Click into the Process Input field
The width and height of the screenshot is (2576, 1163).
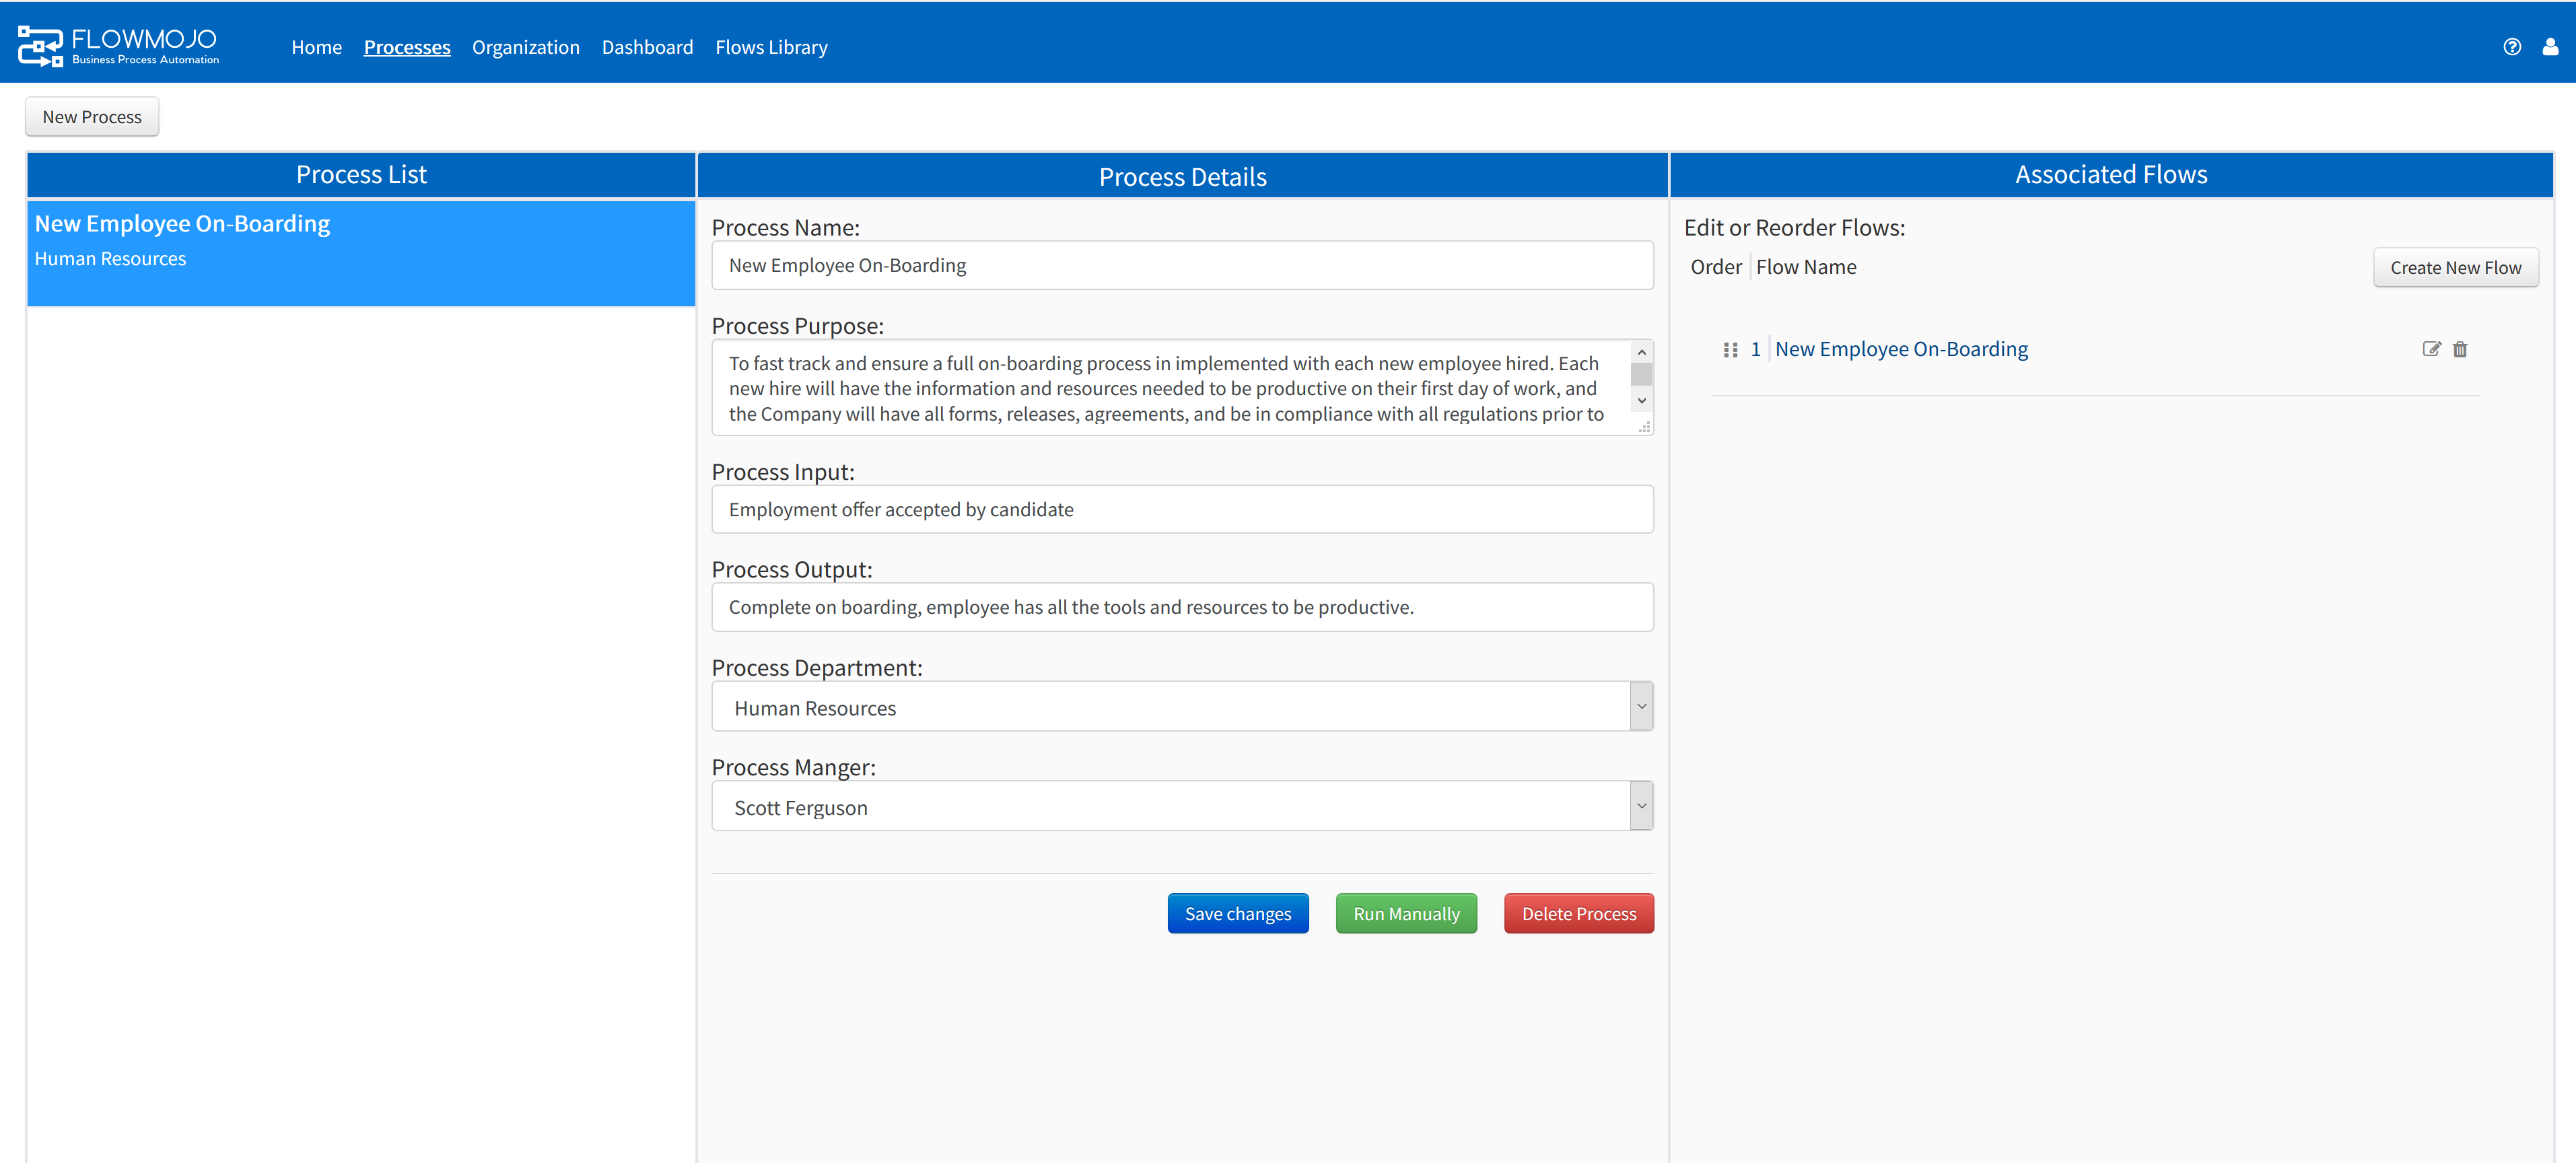pos(1182,509)
